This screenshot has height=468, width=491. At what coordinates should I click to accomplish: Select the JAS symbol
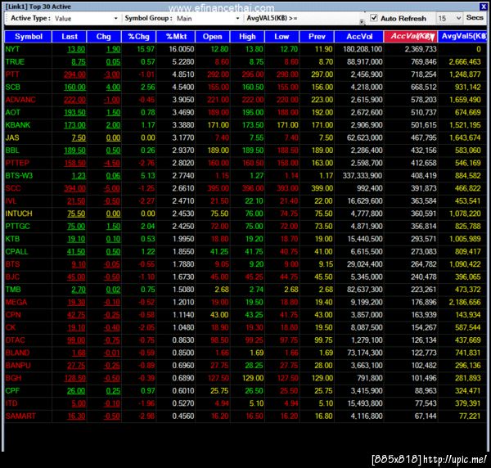tap(12, 137)
